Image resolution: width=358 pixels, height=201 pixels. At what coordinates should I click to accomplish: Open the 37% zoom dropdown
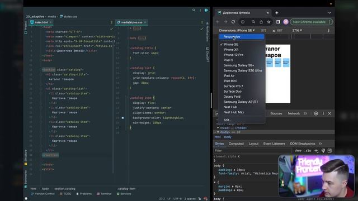coord(297,30)
